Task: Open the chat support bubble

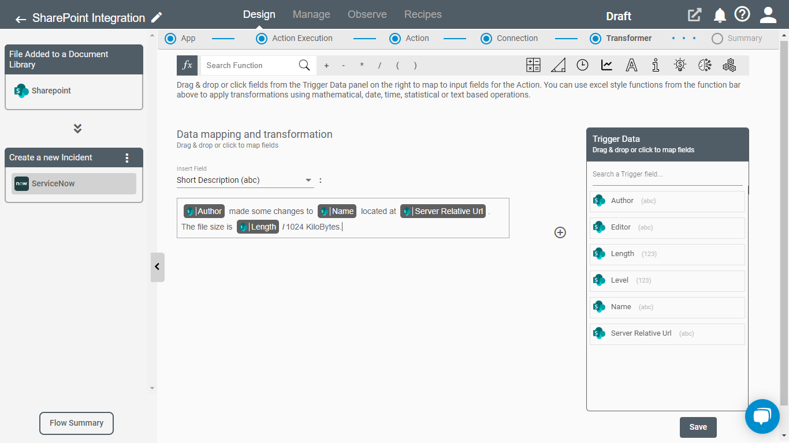Action: (762, 416)
